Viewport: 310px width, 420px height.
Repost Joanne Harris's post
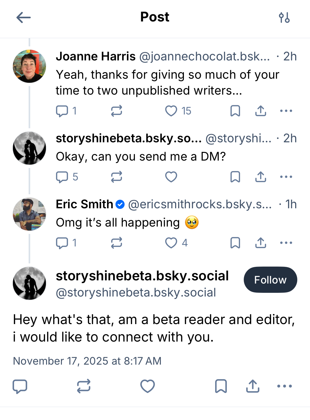point(117,111)
